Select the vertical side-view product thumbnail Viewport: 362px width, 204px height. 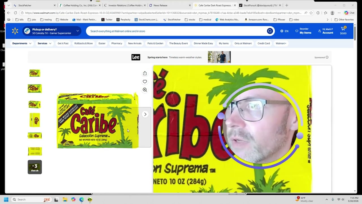pos(35,120)
